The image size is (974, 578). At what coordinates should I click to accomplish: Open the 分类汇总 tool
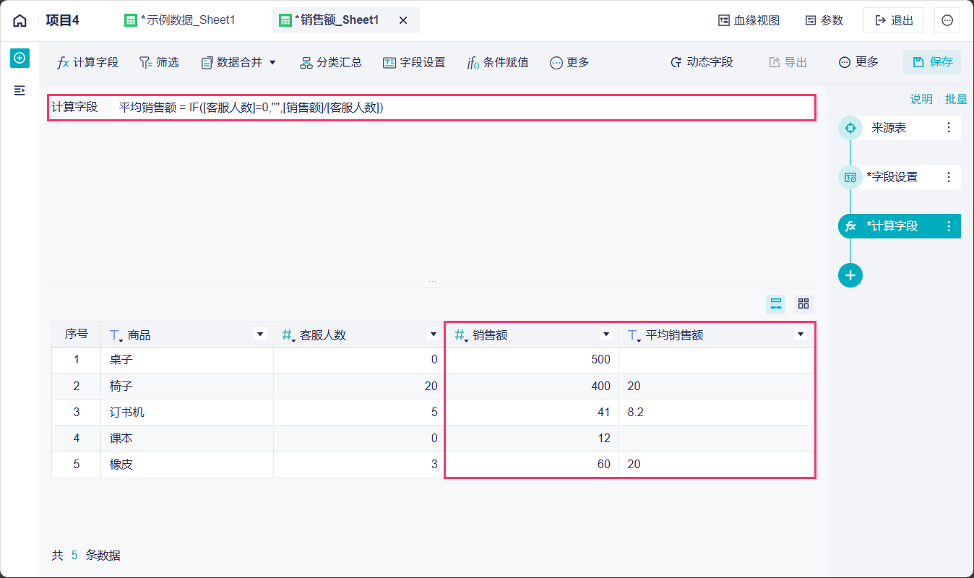[331, 62]
